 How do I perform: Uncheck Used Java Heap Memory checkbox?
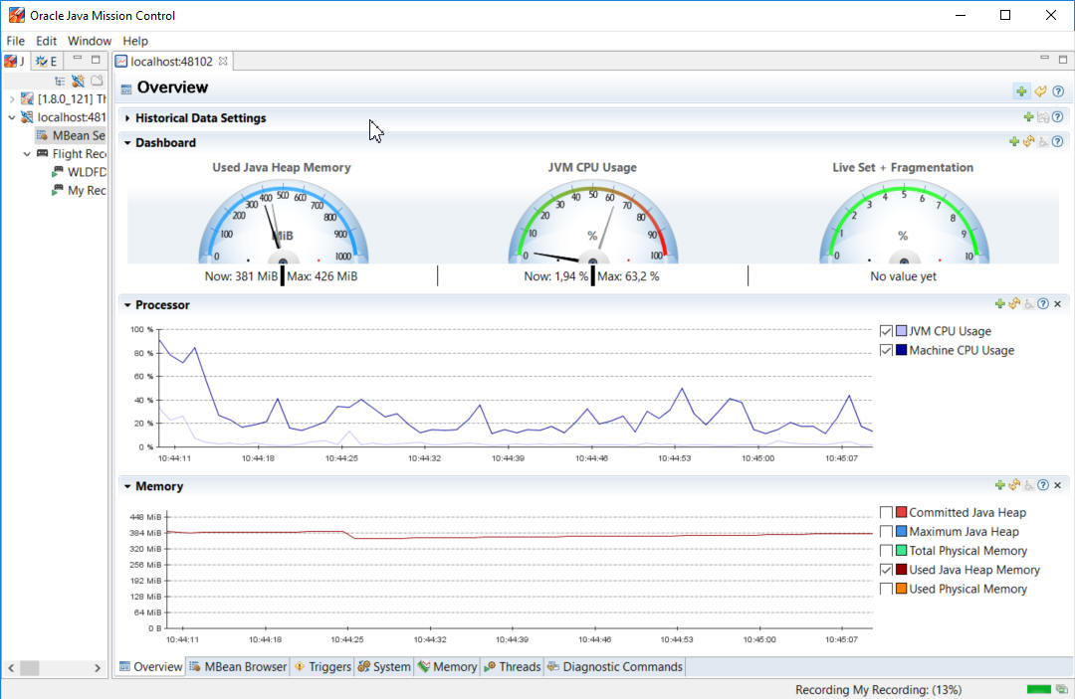pos(886,571)
